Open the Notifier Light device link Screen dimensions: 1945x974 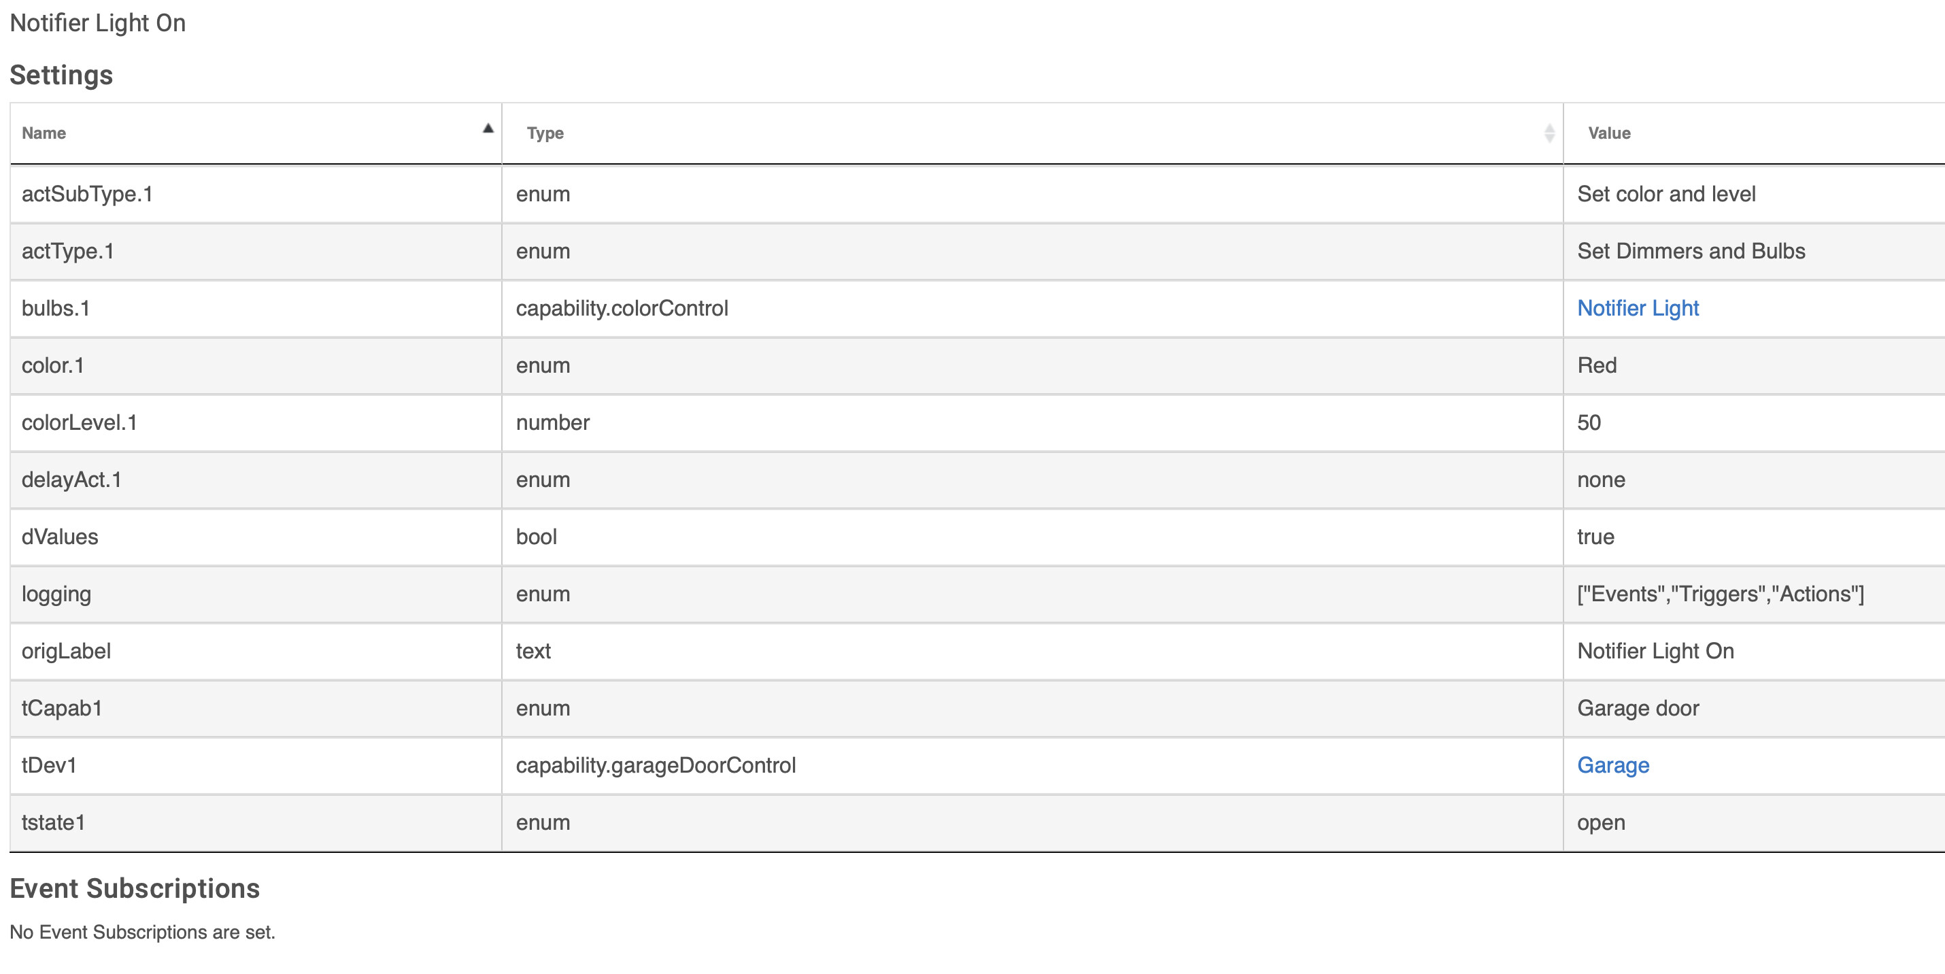pyautogui.click(x=1638, y=308)
